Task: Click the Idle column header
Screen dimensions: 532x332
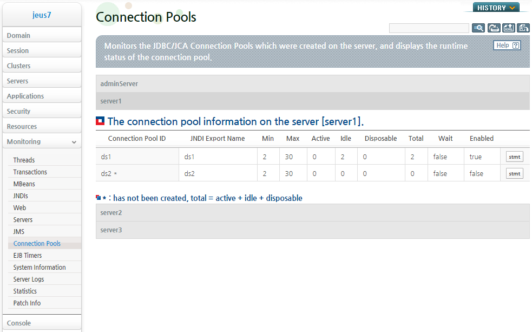Action: [346, 139]
